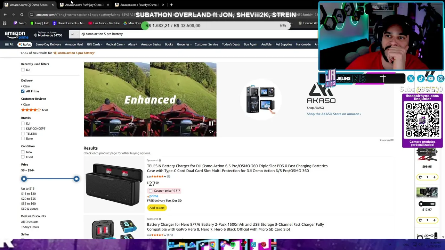The height and width of the screenshot is (250, 445).
Task: Check the K&F CONCEPT brand filter
Action: tap(23, 128)
